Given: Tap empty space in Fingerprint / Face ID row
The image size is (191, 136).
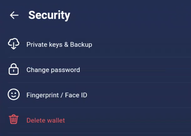Looking at the screenshot, I should point(138,95).
